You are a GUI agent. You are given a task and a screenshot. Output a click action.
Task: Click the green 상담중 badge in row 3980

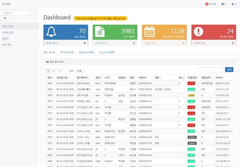(191, 89)
